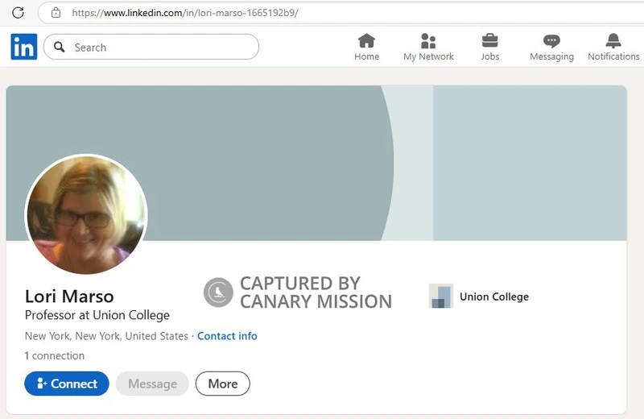Open Notifications with the bell icon
The width and height of the screenshot is (644, 419).
pos(613,48)
